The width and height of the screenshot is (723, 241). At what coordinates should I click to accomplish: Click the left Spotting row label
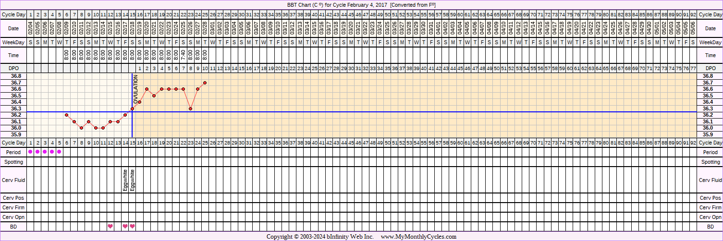13,162
